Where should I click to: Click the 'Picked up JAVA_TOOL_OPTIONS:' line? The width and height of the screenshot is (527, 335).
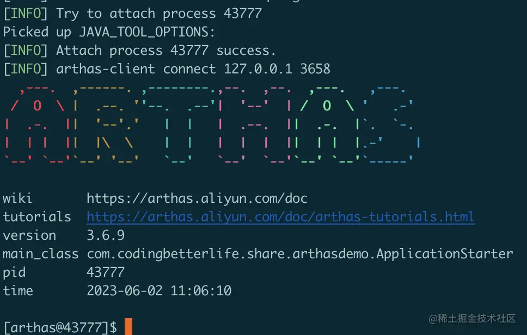pyautogui.click(x=109, y=32)
